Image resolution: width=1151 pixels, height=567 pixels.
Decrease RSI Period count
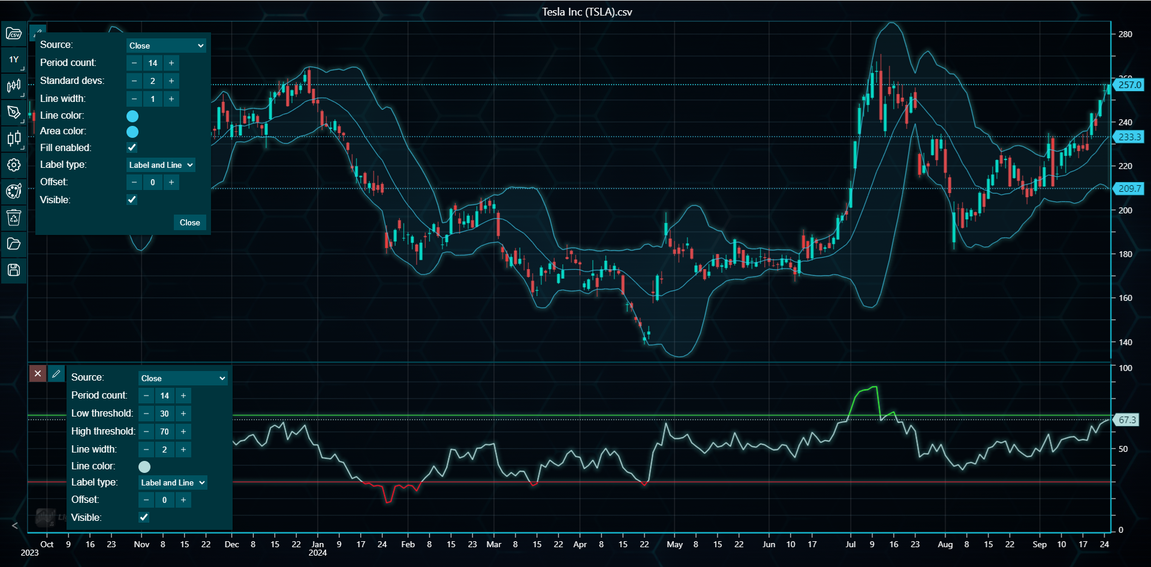tap(146, 396)
